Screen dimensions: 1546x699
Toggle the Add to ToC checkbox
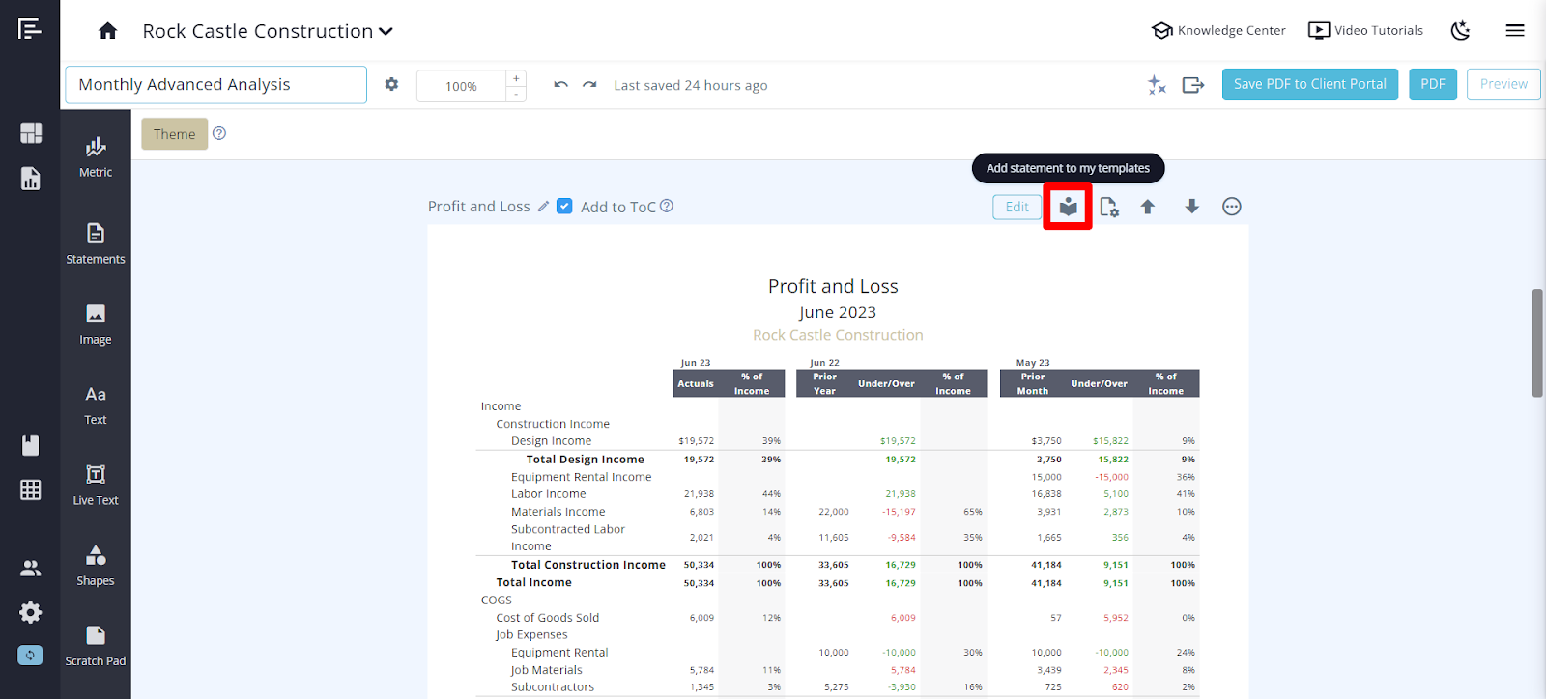(x=564, y=206)
